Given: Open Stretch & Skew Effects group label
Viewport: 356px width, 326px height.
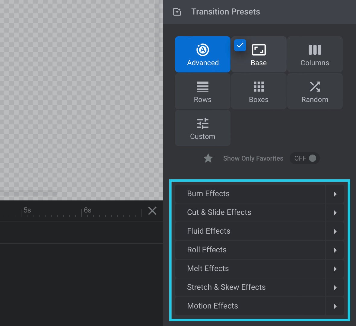Looking at the screenshot, I should (x=226, y=287).
